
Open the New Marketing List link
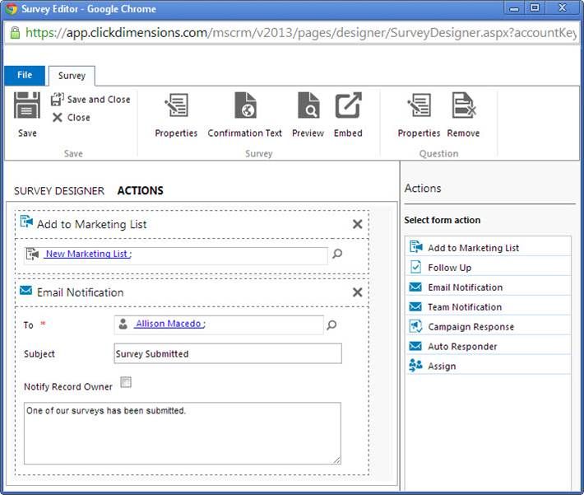86,255
